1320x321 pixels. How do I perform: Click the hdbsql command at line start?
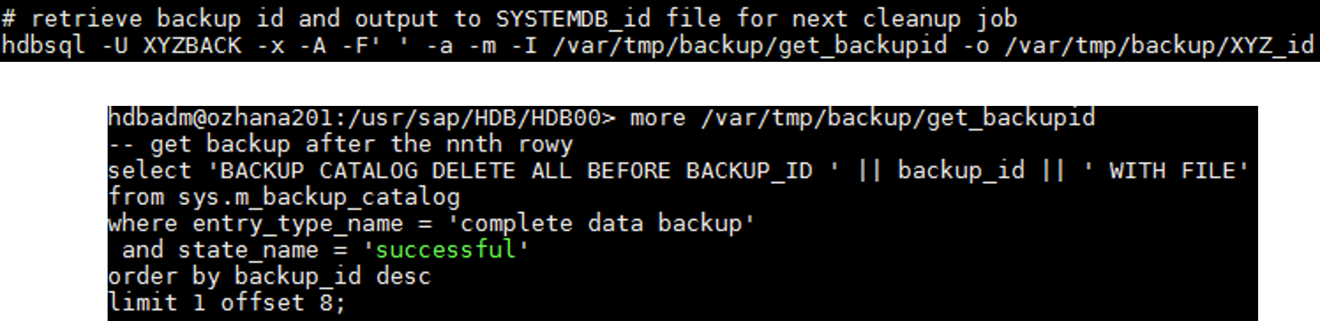(42, 45)
